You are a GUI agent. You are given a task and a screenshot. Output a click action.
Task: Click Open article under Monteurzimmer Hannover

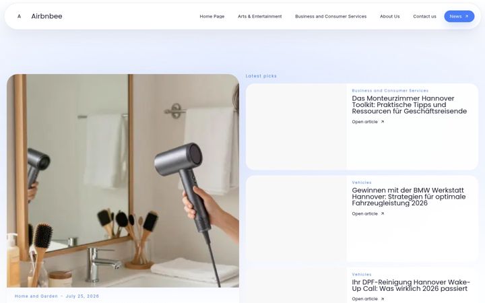tap(364, 122)
